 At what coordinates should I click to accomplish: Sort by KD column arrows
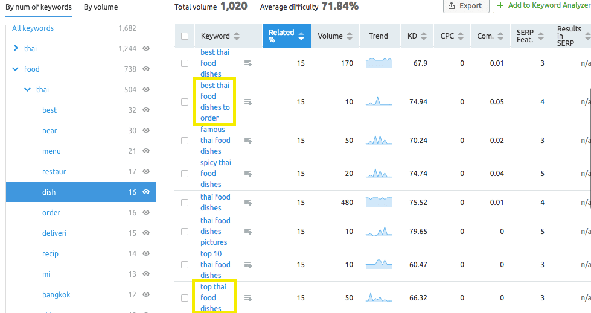tap(424, 36)
